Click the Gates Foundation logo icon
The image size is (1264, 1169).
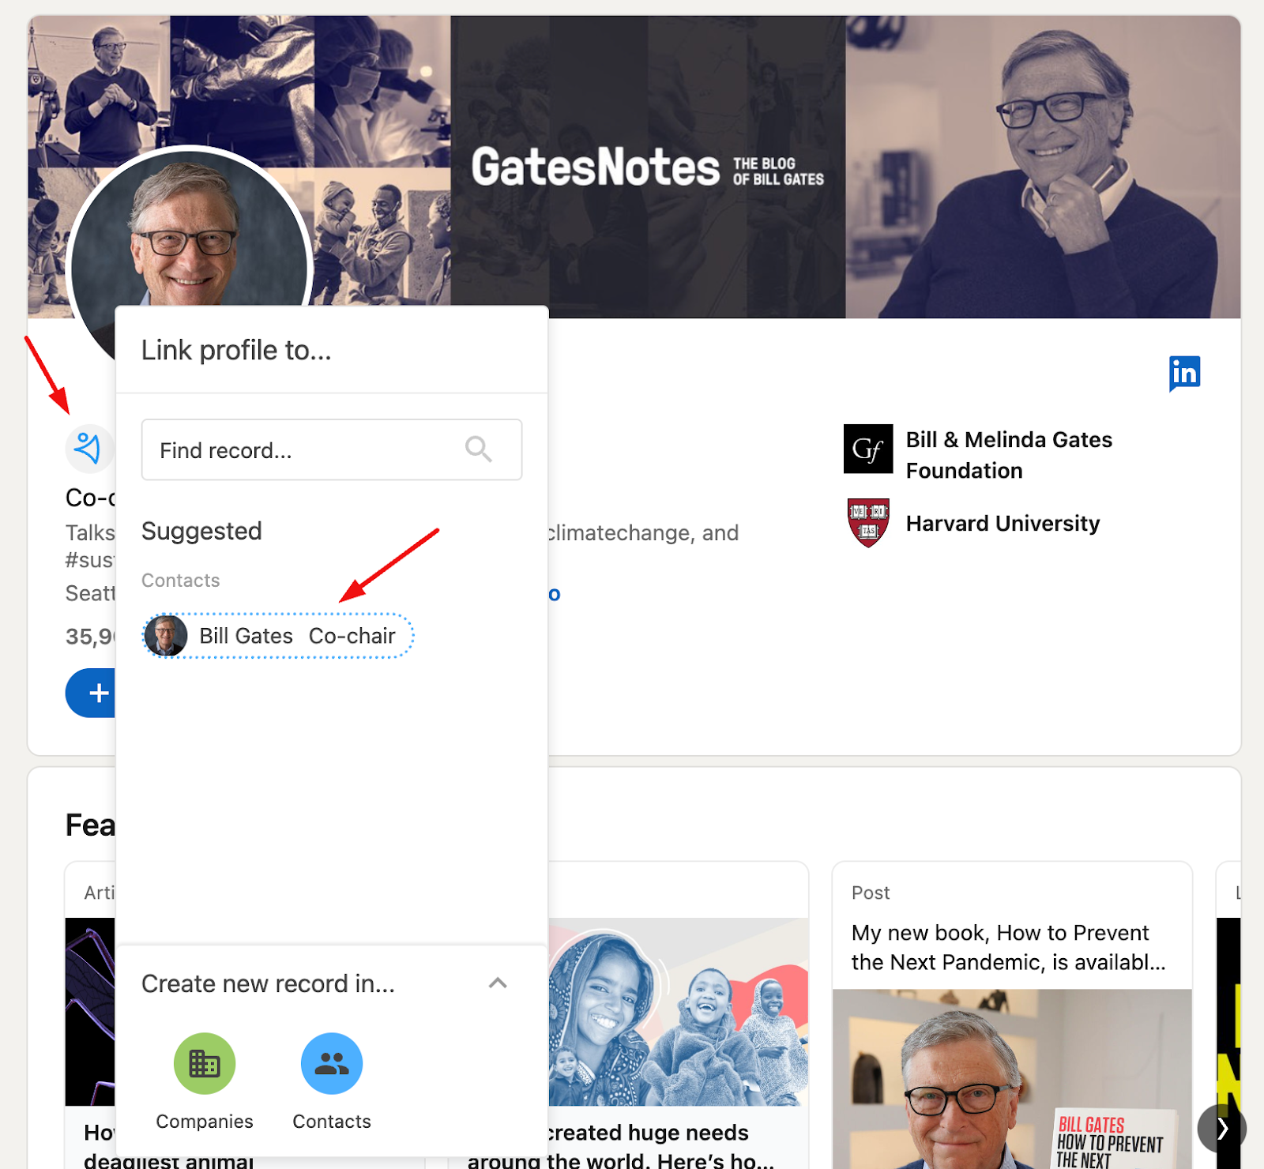(x=868, y=449)
